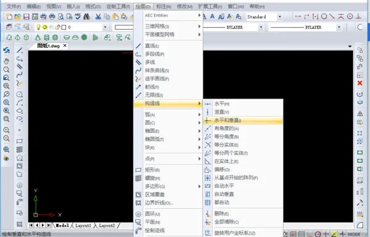Switch to the Model tab
The image size is (370, 237).
pyautogui.click(x=62, y=225)
